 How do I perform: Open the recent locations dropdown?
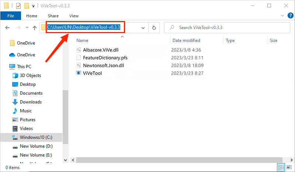pos(27,28)
